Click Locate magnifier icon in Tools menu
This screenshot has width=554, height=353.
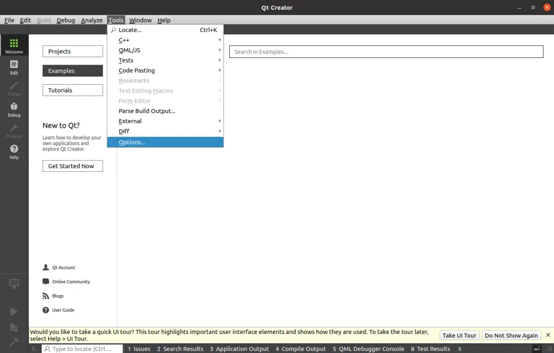click(113, 30)
